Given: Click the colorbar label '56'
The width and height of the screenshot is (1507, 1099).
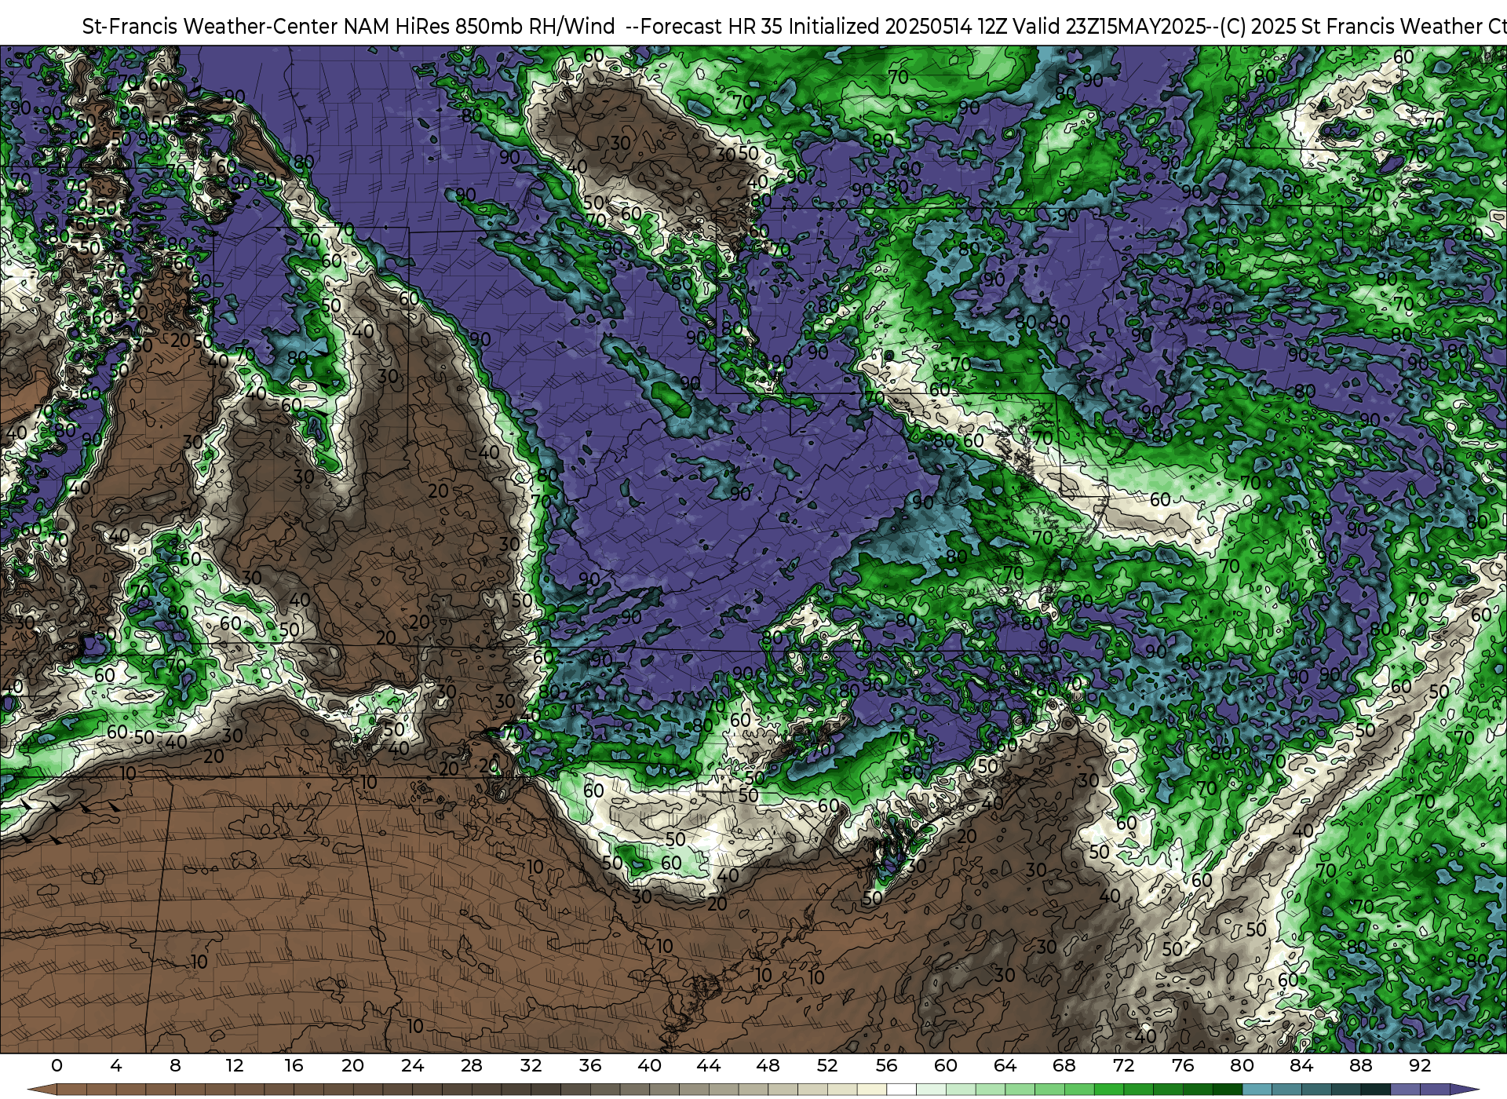Looking at the screenshot, I should (886, 1065).
